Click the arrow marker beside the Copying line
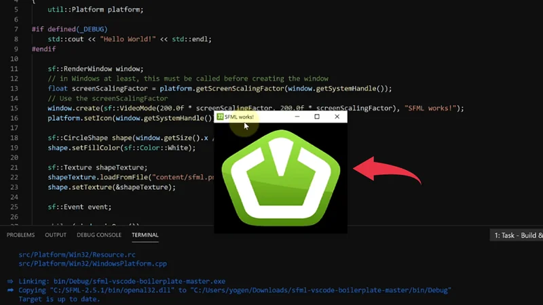The width and height of the screenshot is (543, 305). point(10,290)
